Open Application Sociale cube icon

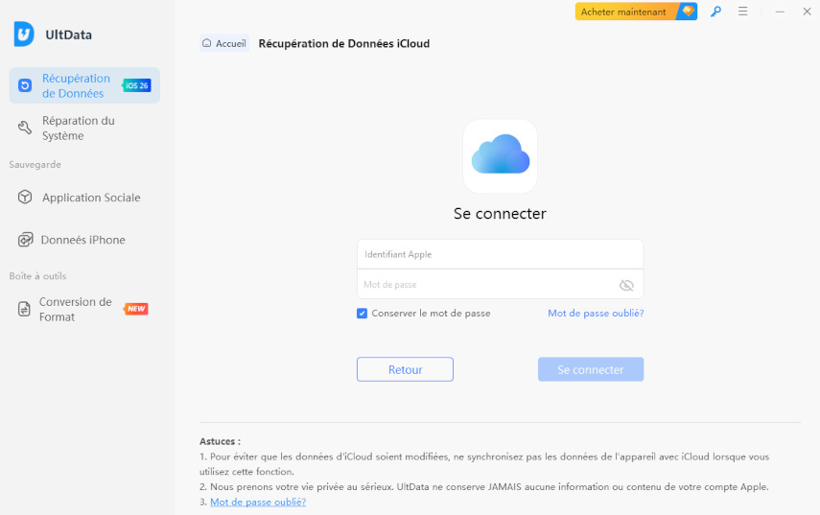[25, 198]
